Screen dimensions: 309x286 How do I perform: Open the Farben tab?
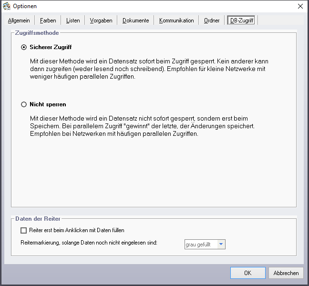(x=48, y=20)
